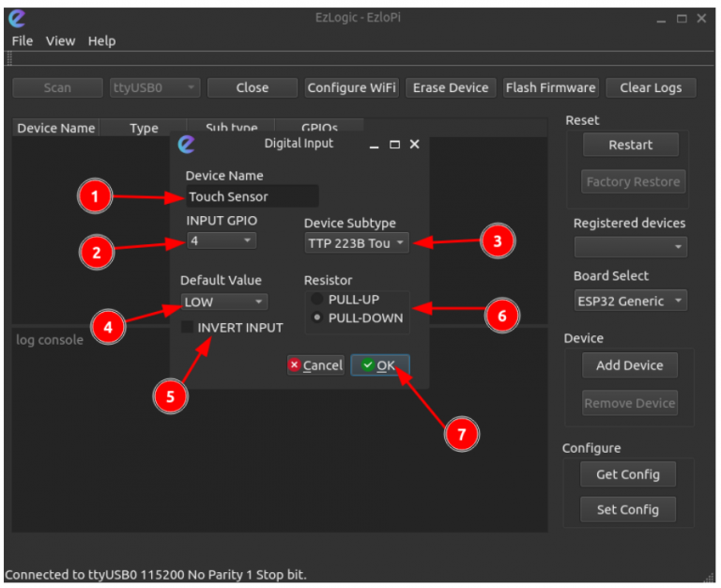Viewport: 721px width, 588px height.
Task: Open the Default Value LOW dropdown
Action: (224, 302)
